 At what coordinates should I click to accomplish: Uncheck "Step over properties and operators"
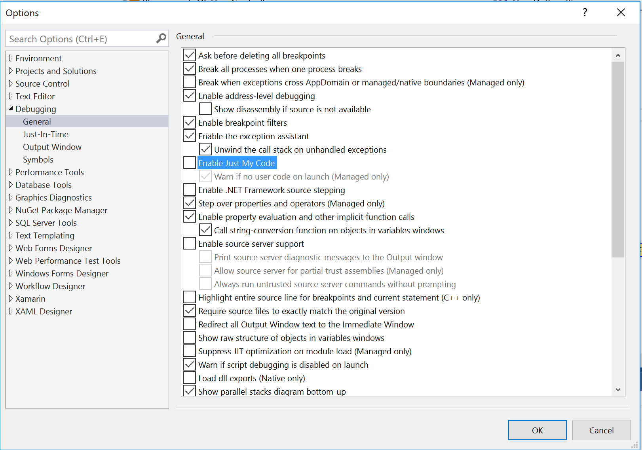click(x=189, y=203)
